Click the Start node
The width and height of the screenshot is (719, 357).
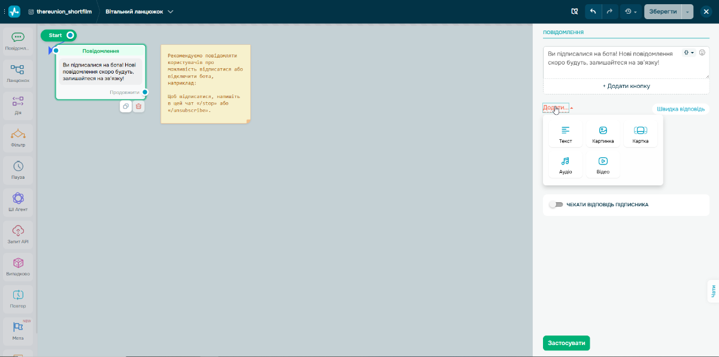coord(58,35)
